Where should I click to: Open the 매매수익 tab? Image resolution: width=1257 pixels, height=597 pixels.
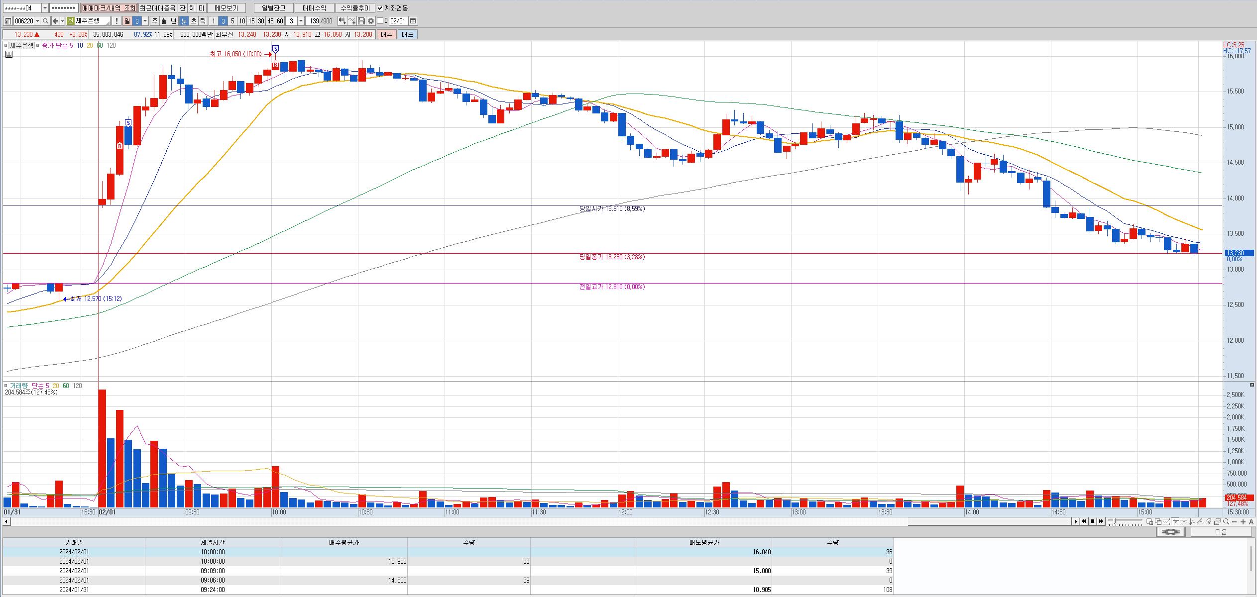point(314,8)
